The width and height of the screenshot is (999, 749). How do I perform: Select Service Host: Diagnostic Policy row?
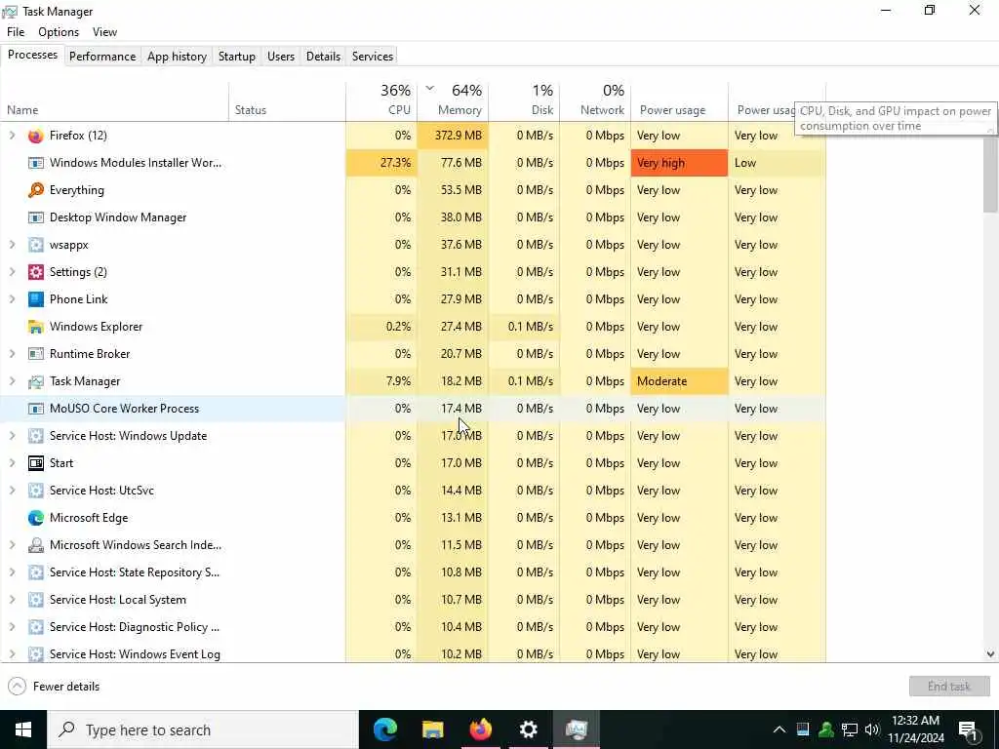coord(413,627)
